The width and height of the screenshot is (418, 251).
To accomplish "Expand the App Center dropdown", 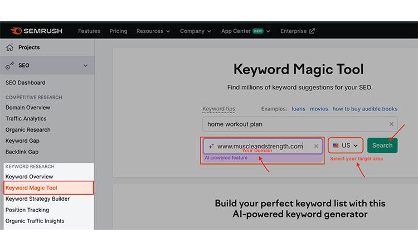I will tap(246, 31).
